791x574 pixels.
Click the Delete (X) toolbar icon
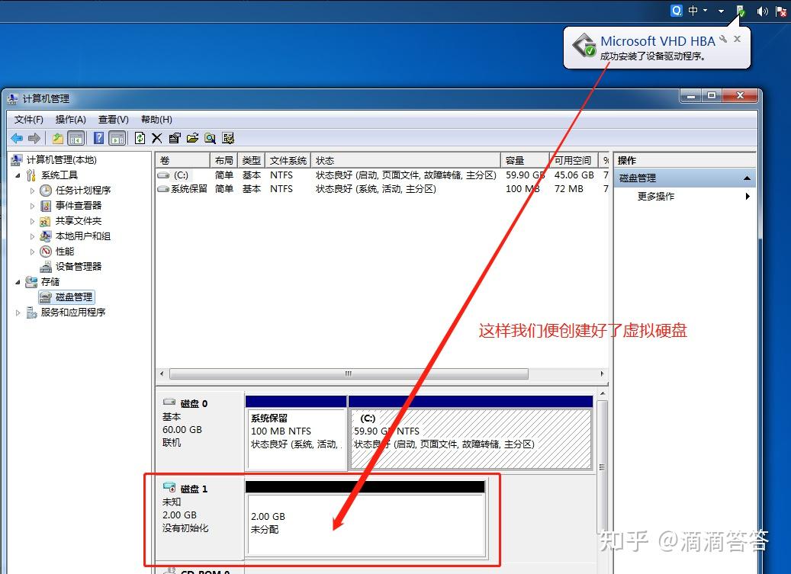point(156,138)
